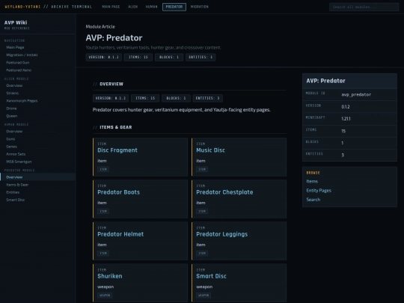Click the avp_predator module ID value
The height and width of the screenshot is (303, 404).
[356, 94]
